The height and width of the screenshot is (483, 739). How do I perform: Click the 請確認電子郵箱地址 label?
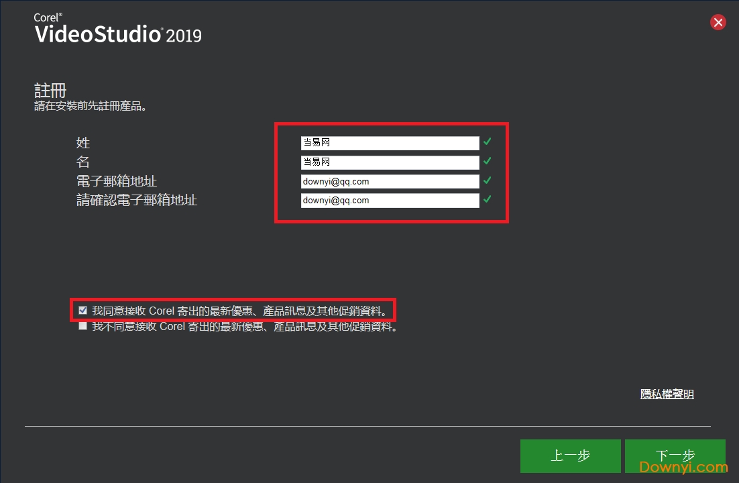137,200
